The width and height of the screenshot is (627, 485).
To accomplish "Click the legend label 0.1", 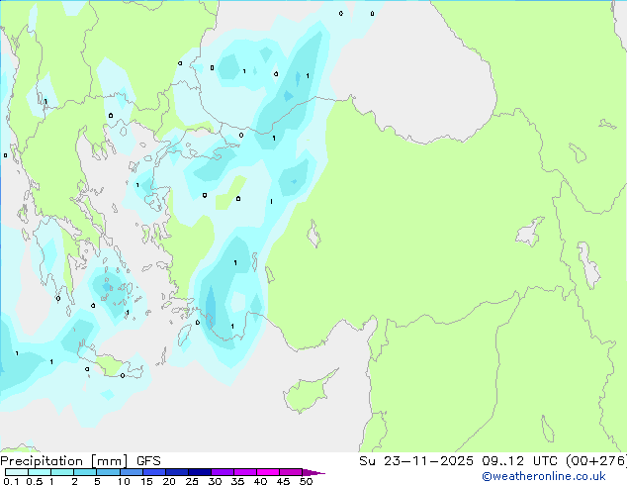I will (11, 481).
